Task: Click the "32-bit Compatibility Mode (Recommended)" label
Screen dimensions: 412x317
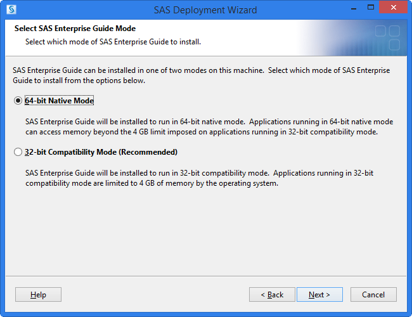Action: coord(101,152)
